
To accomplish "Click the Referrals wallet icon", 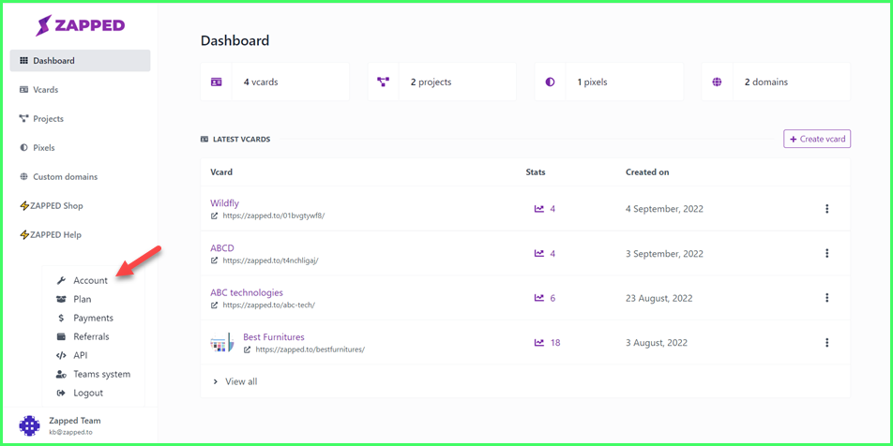I will coord(62,336).
